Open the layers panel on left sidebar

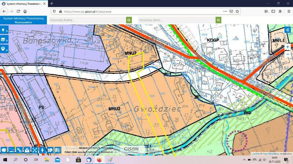pyautogui.click(x=4, y=40)
